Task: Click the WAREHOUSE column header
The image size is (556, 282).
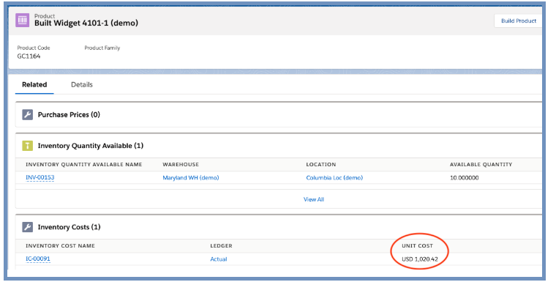Action: coord(181,165)
